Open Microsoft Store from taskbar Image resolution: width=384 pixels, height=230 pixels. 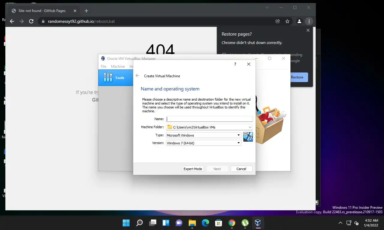pos(219,223)
